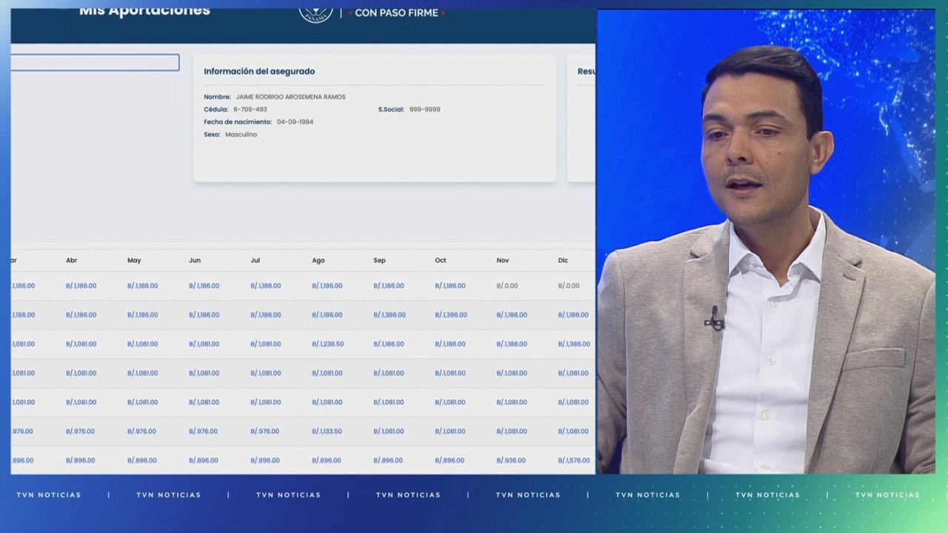Open the B/.1,238.50 amount under Ago

328,344
